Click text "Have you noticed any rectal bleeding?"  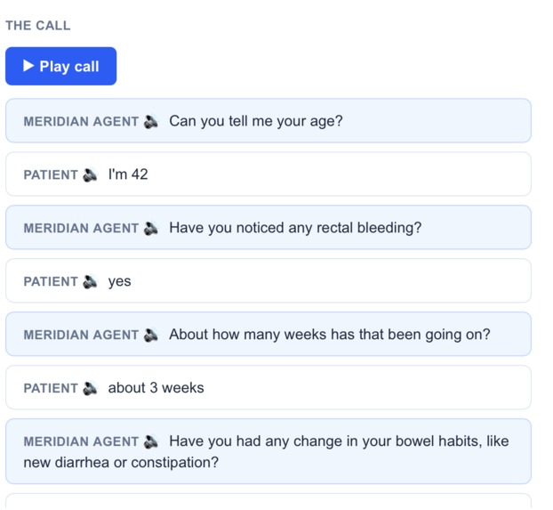tap(295, 228)
